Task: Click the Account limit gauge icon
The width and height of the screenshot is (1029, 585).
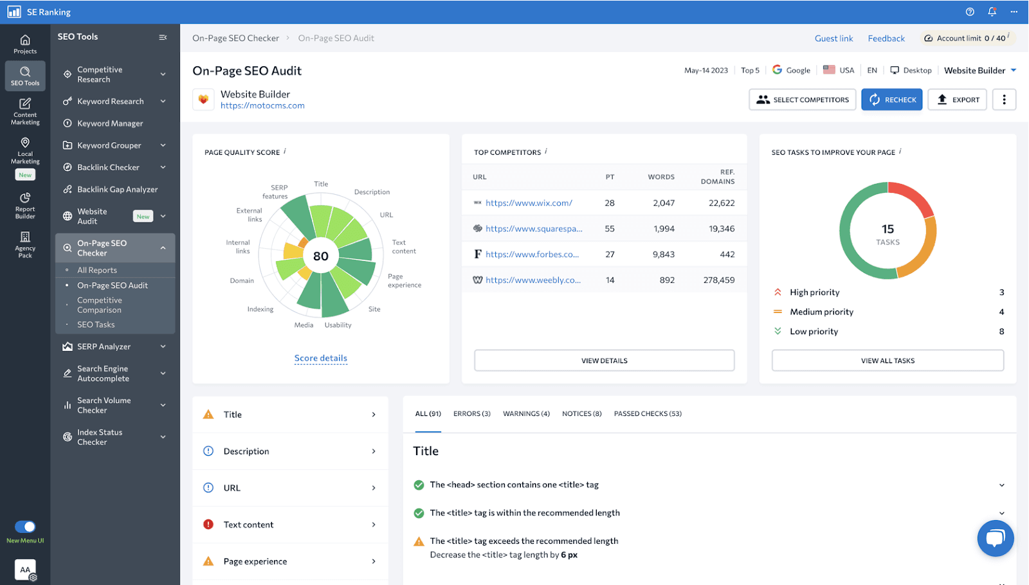Action: click(x=928, y=39)
